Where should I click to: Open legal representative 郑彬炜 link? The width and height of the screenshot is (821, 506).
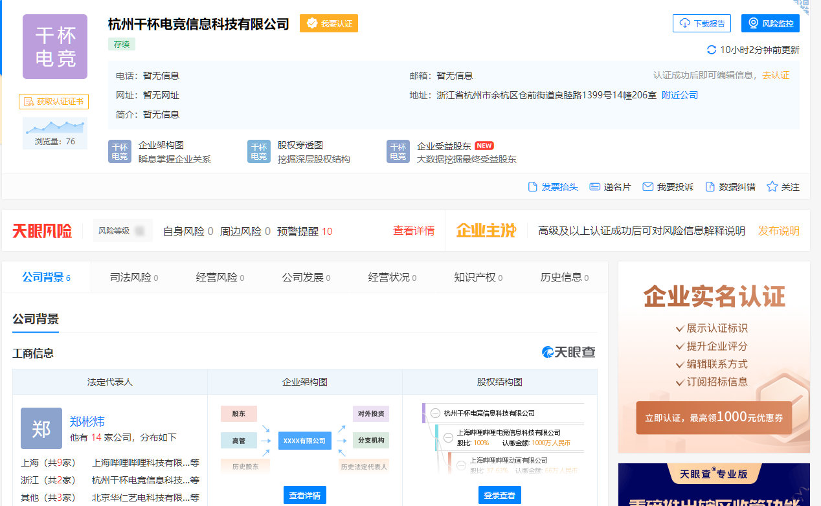87,422
